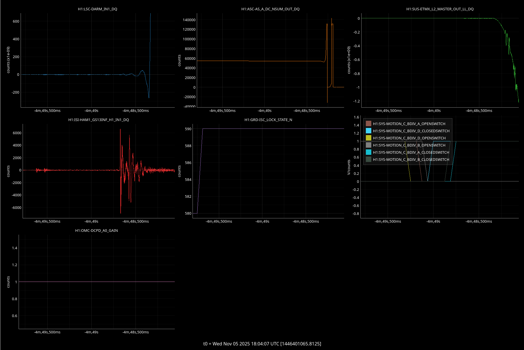Click the t0 timestamp text at bottom
524x350 pixels.
tap(262, 344)
